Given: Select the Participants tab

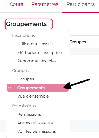Looking at the screenshot, I should coord(81,4).
